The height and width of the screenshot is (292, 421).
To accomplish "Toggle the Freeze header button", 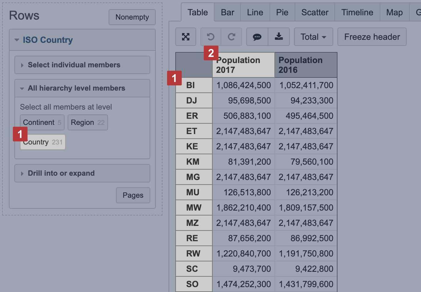I will coord(372,37).
